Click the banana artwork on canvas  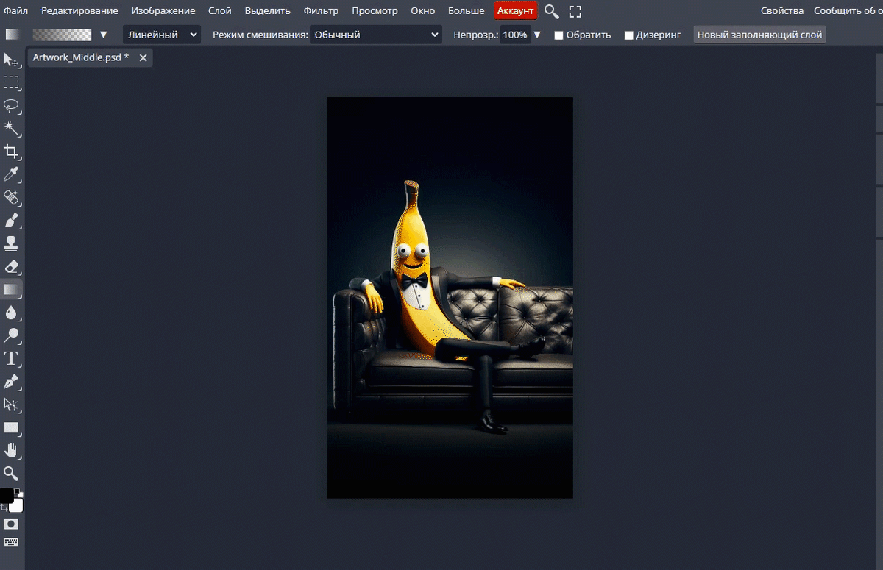[450, 298]
